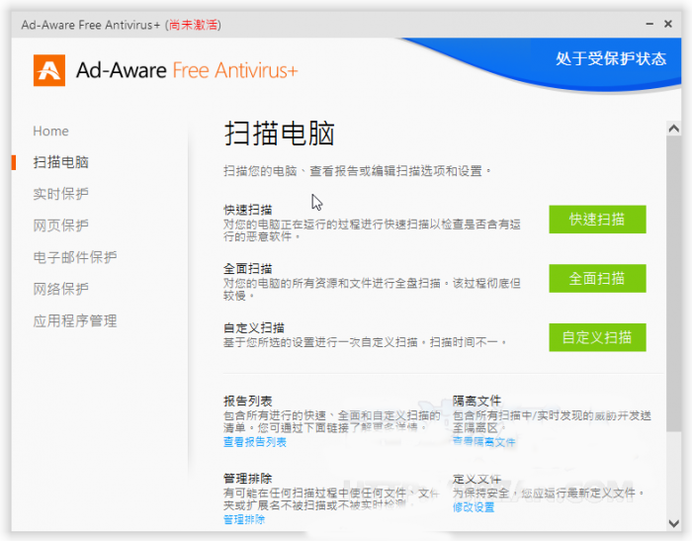
Task: Click the 定义文件 heading
Action: point(476,479)
